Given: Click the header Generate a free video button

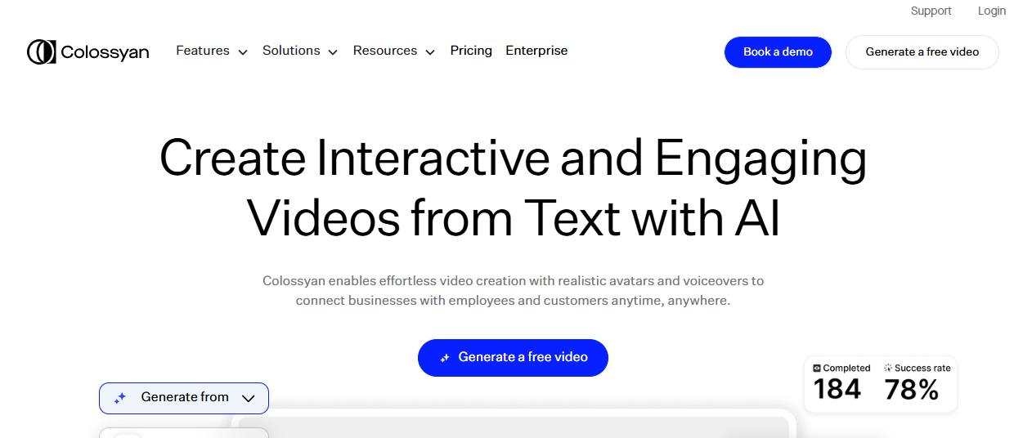Looking at the screenshot, I should (922, 51).
